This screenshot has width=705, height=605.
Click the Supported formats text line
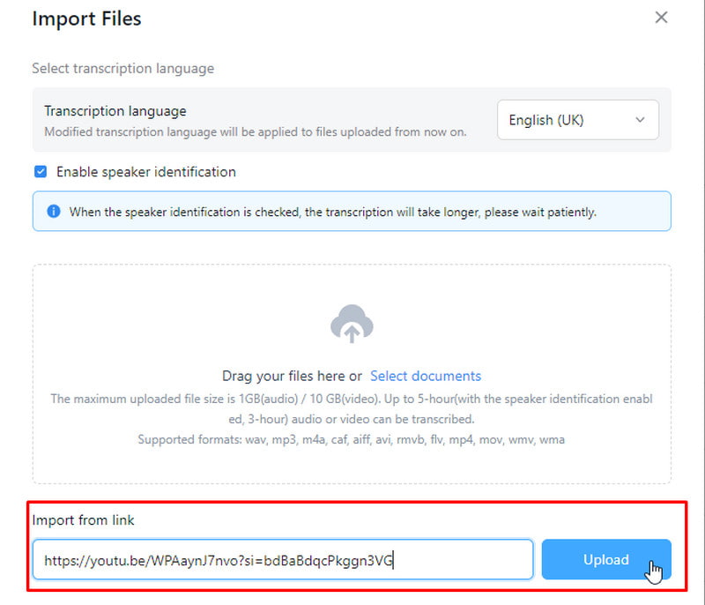[351, 439]
